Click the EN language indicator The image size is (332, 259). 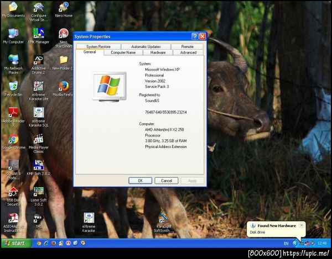point(286,244)
